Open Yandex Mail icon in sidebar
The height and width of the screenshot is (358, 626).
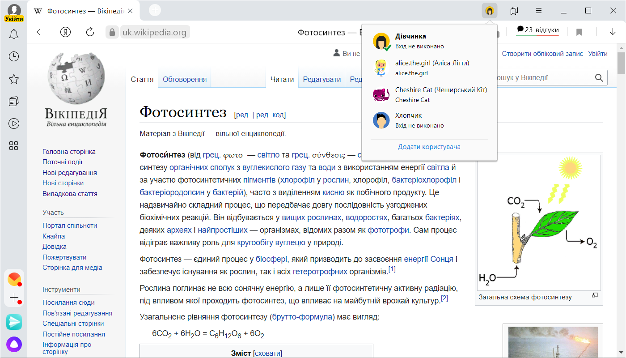click(14, 279)
